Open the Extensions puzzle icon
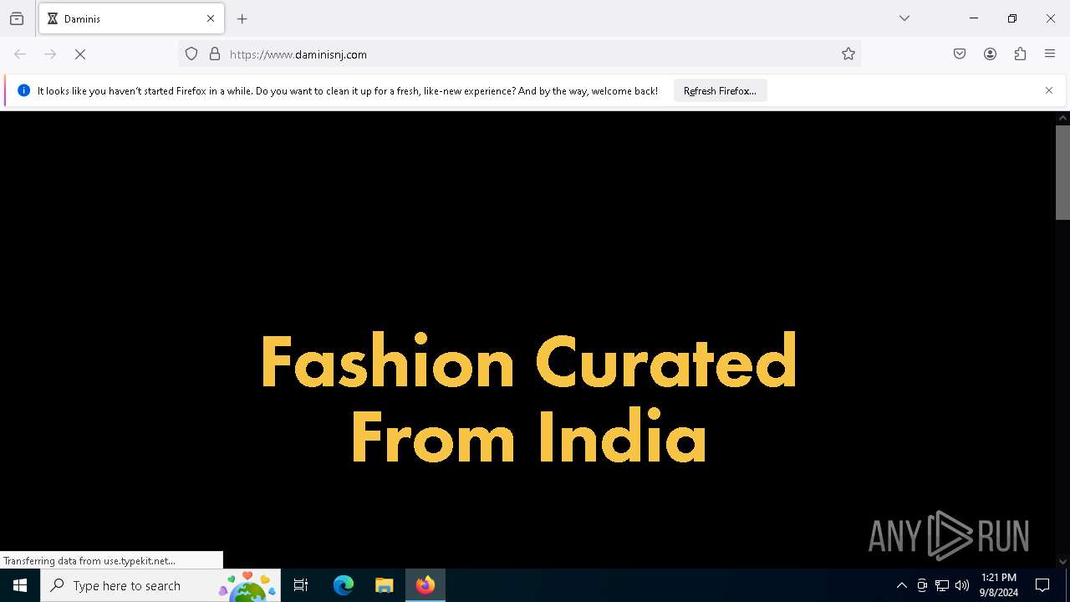Image resolution: width=1070 pixels, height=602 pixels. tap(1020, 54)
